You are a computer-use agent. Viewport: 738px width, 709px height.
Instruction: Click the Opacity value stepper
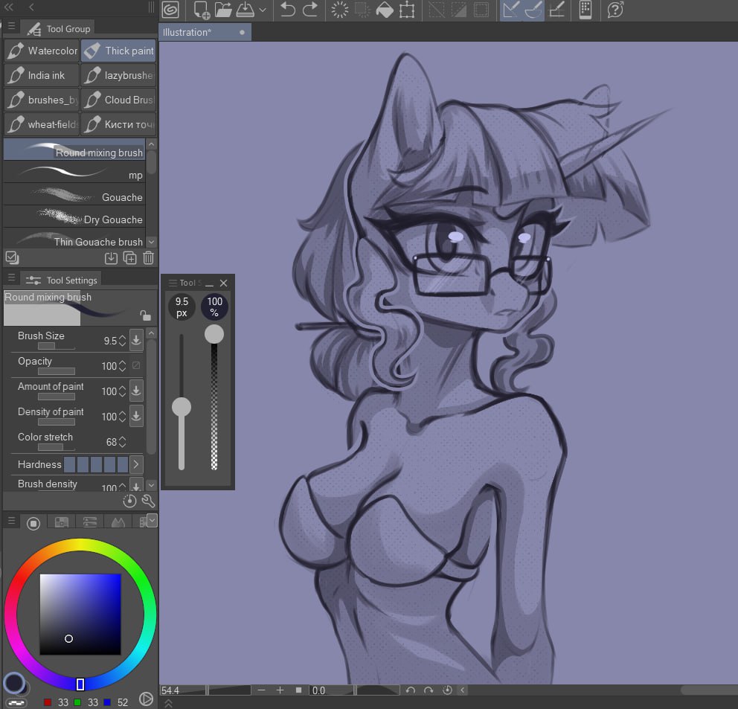(x=122, y=366)
